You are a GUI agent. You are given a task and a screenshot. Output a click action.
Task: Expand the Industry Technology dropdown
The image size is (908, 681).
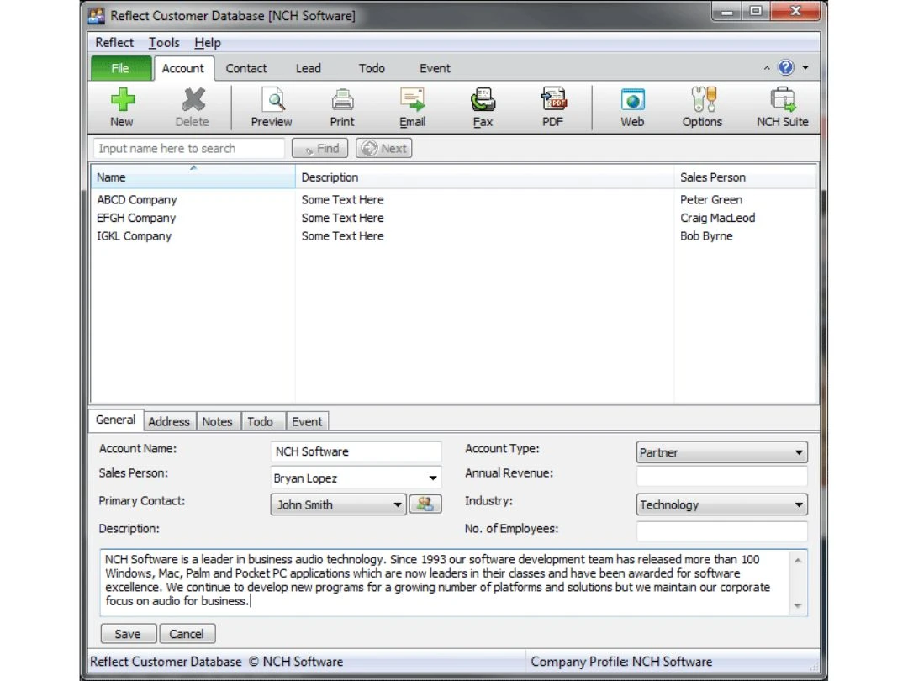tap(799, 504)
